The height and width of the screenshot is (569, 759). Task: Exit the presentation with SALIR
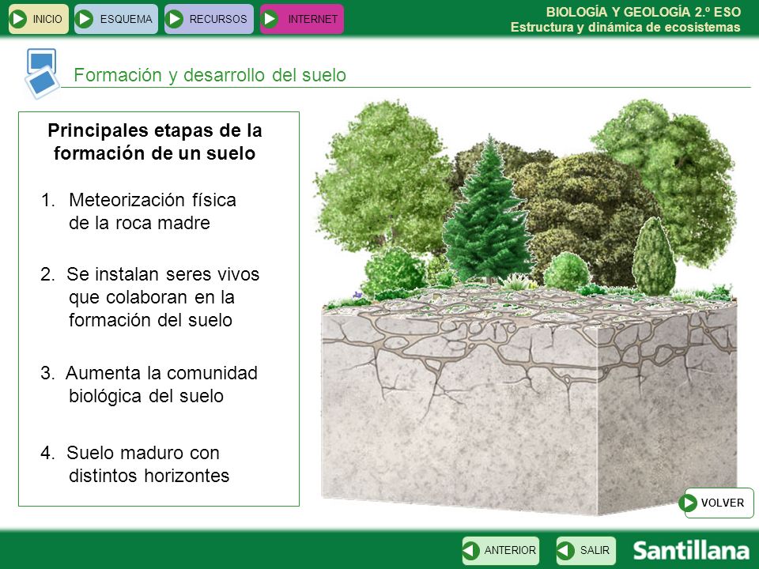(x=586, y=551)
